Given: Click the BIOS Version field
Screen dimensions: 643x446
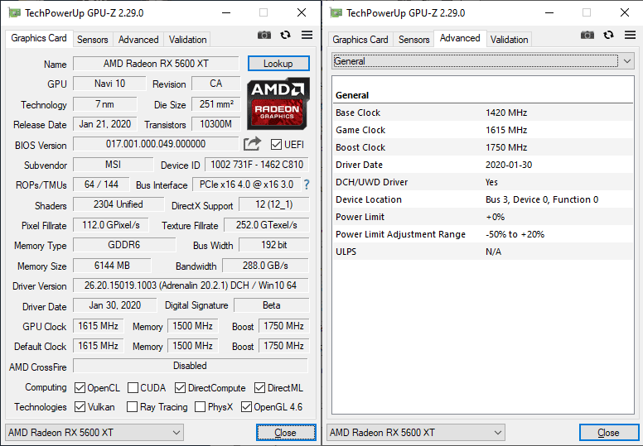Looking at the screenshot, I should click(x=156, y=144).
